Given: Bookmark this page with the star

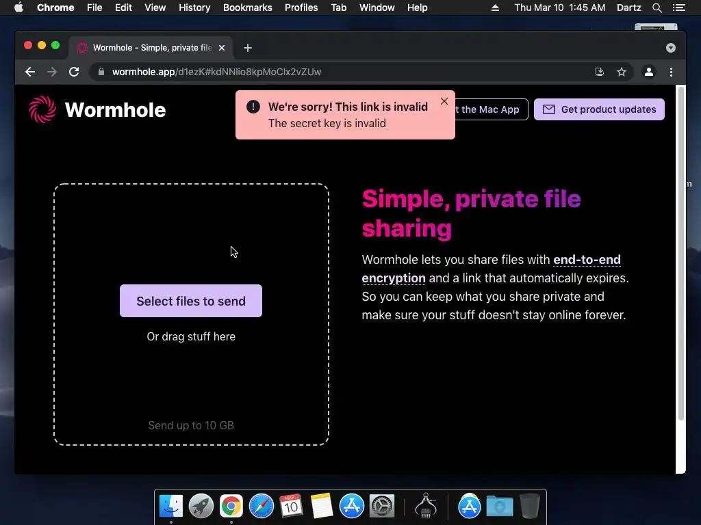Looking at the screenshot, I should (x=622, y=72).
